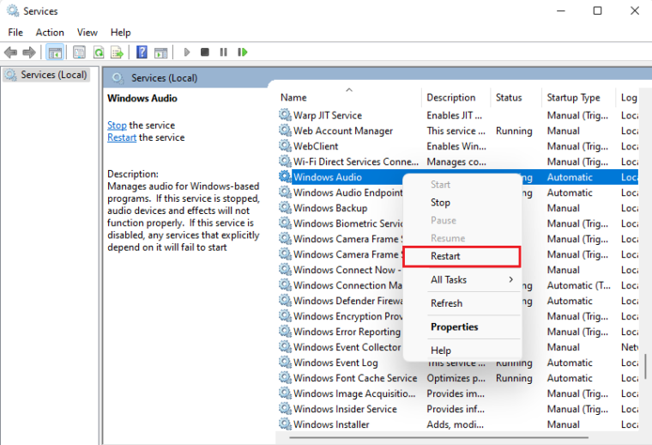Viewport: 652px width, 445px height.
Task: Click Net log-on value of Windows Event Collector
Action: (630, 347)
